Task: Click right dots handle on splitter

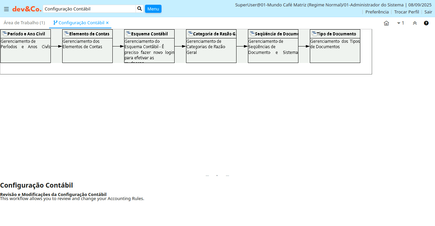Action: coord(227,175)
